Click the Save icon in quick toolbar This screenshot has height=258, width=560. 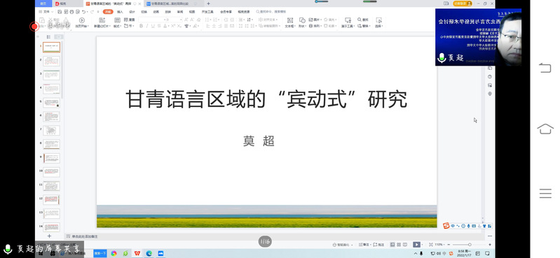point(60,12)
